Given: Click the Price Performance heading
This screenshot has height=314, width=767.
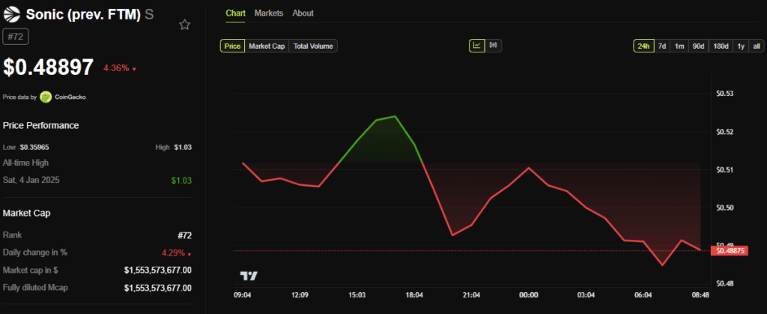Looking at the screenshot, I should (40, 125).
